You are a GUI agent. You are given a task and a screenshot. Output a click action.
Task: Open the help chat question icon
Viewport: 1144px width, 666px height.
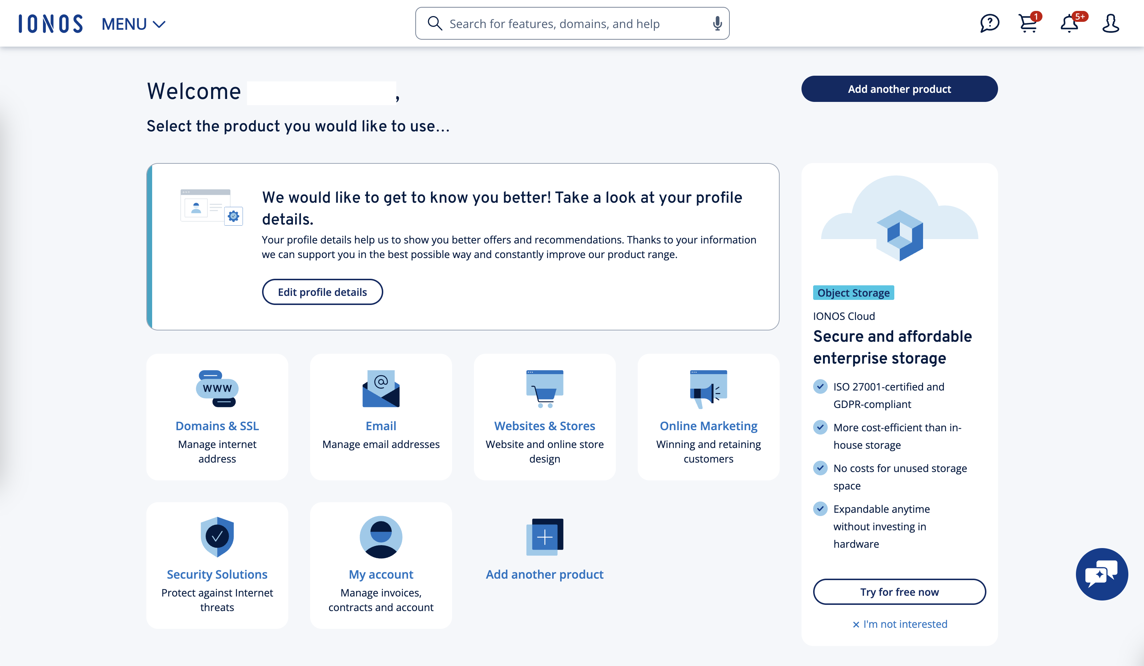point(989,23)
